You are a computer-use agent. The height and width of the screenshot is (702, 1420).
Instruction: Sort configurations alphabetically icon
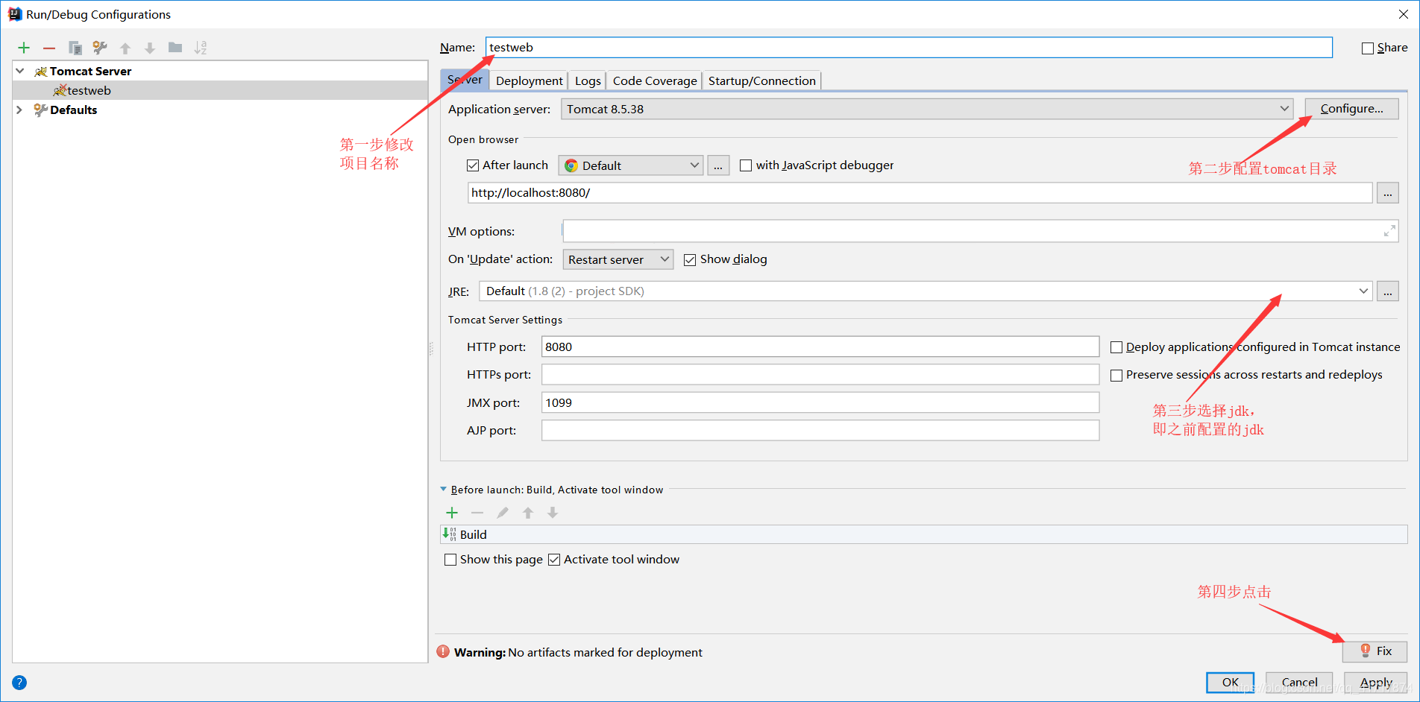(201, 48)
